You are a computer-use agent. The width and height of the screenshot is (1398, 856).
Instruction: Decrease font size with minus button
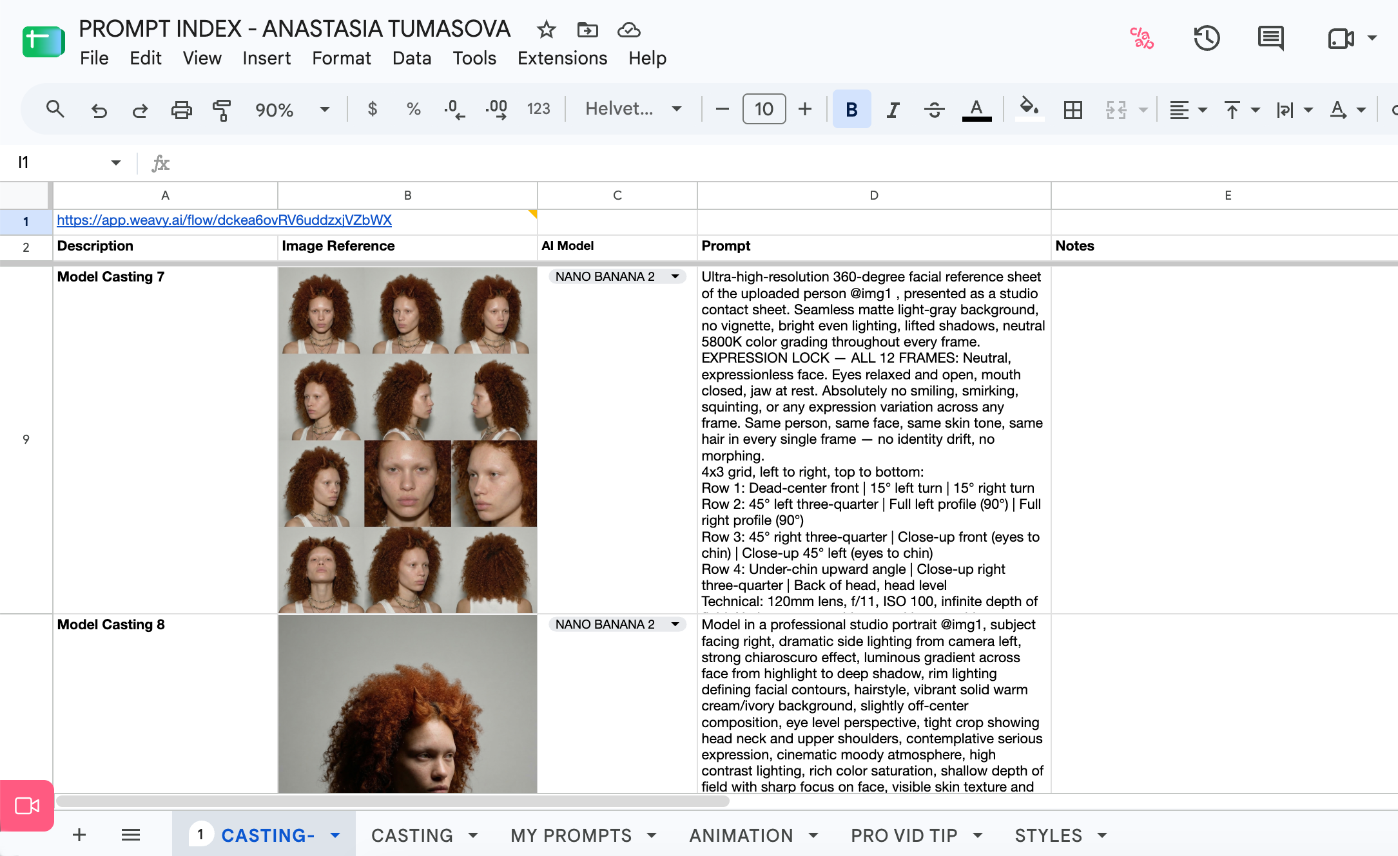pyautogui.click(x=723, y=109)
